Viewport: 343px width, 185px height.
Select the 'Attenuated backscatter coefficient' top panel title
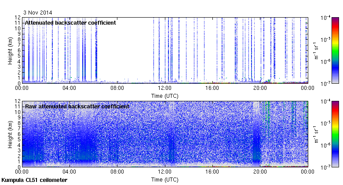click(x=70, y=23)
